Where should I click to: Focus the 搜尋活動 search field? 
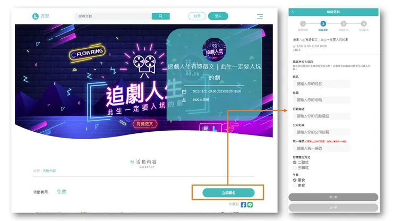(113, 16)
